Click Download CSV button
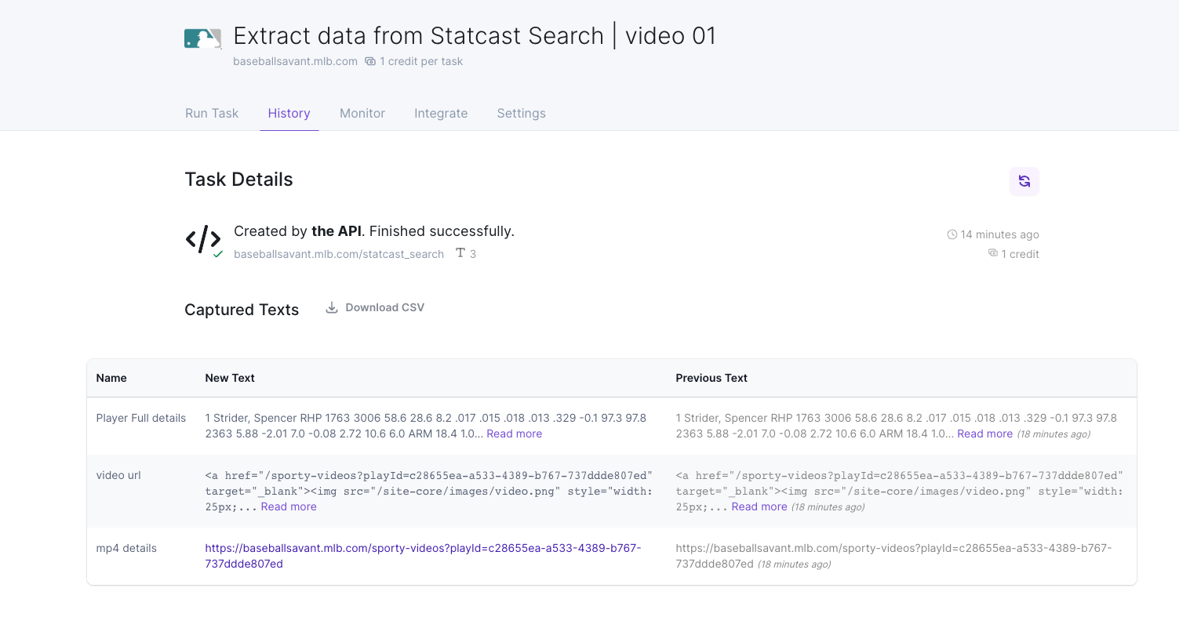The height and width of the screenshot is (617, 1179). (x=384, y=307)
